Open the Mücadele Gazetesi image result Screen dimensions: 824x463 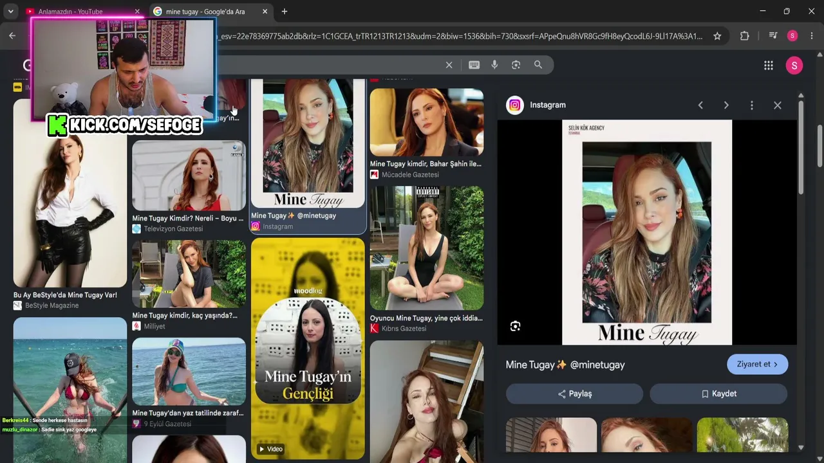point(426,122)
